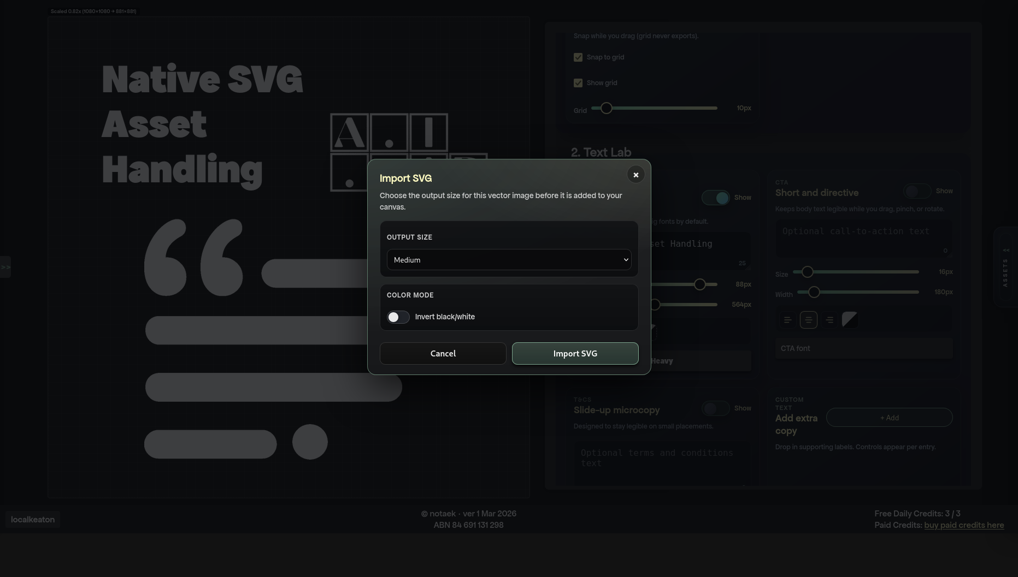
Task: Click the fill style swatch beside the alignment icons
Action: 849,319
